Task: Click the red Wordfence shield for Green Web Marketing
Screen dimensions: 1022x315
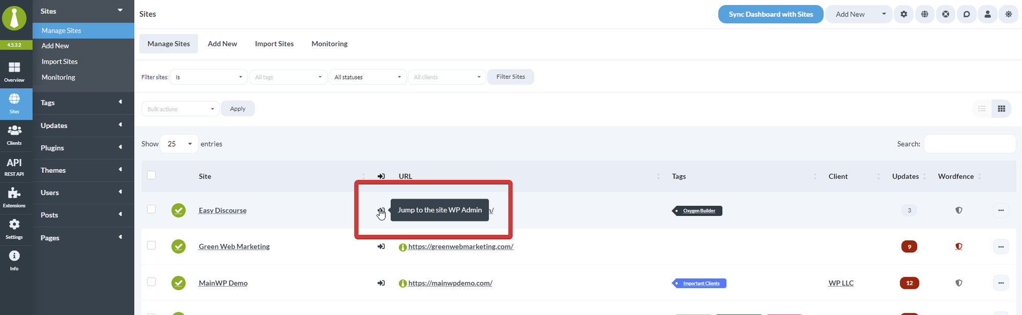Action: [959, 247]
